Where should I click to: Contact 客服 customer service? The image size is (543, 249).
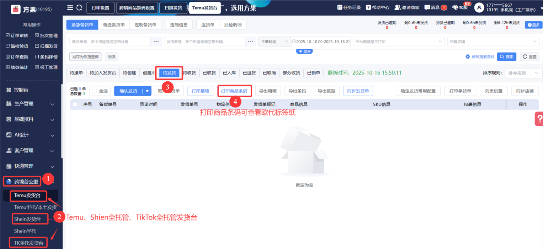click(x=460, y=7)
